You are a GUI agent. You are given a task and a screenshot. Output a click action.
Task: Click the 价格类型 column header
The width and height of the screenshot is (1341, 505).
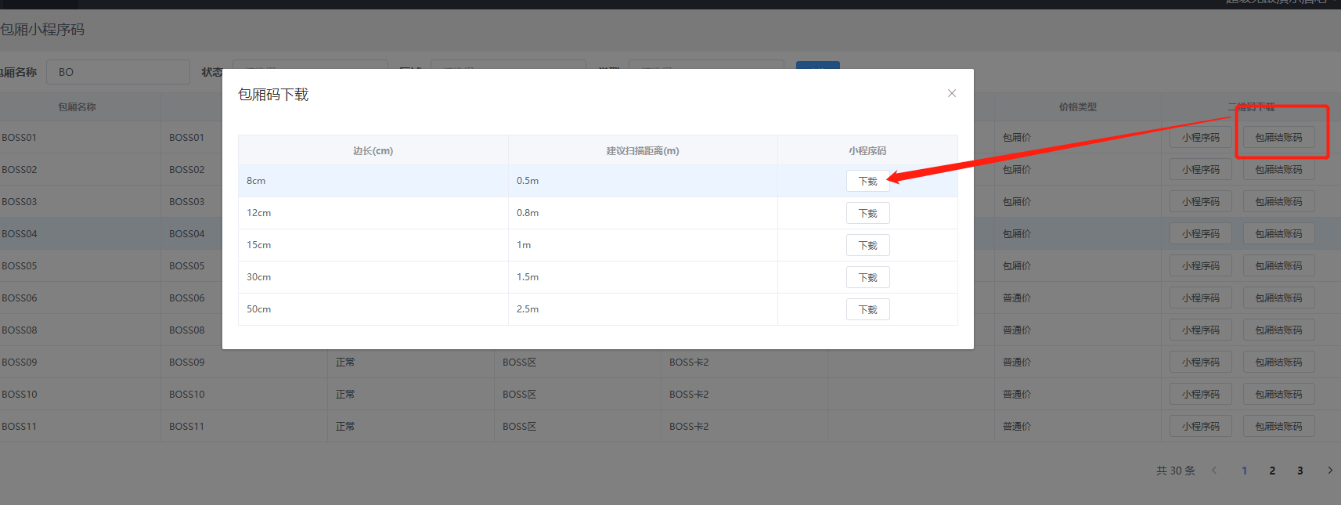1078,107
